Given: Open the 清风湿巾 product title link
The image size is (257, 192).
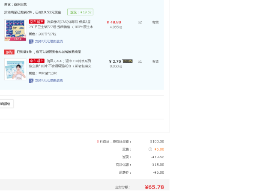Looking at the screenshot, I should [x=60, y=64].
